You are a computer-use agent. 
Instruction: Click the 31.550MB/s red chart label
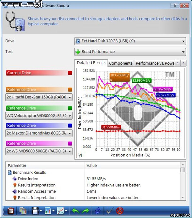pos(111,127)
